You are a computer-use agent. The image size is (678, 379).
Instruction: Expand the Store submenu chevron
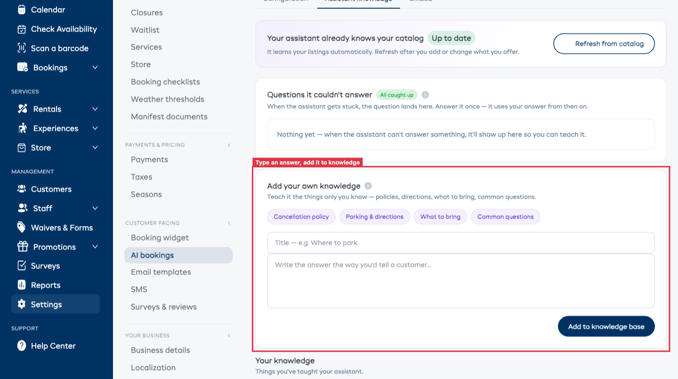[95, 147]
